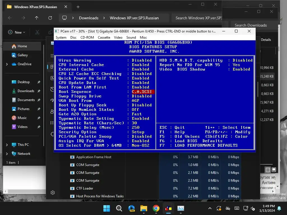Go up one folder level in Explorer
The image size is (287, 215).
pyautogui.click(x=37, y=18)
